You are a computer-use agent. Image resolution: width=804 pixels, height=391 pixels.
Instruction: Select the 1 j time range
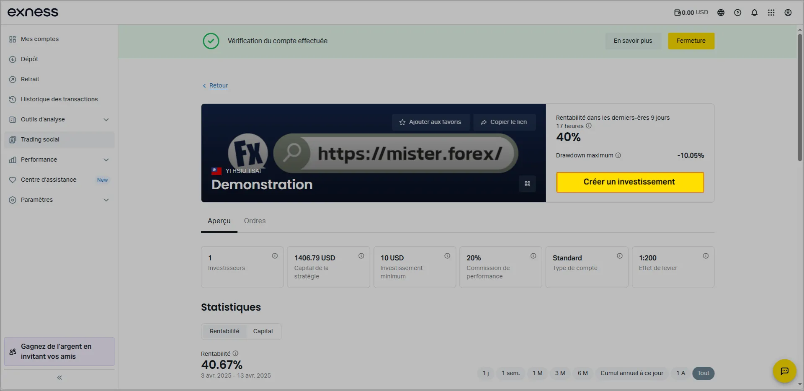pyautogui.click(x=486, y=373)
